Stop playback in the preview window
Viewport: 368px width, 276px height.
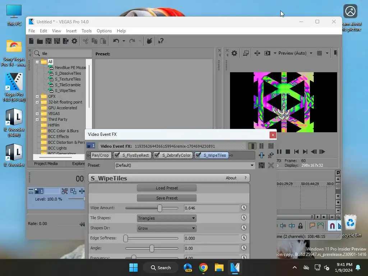288,152
